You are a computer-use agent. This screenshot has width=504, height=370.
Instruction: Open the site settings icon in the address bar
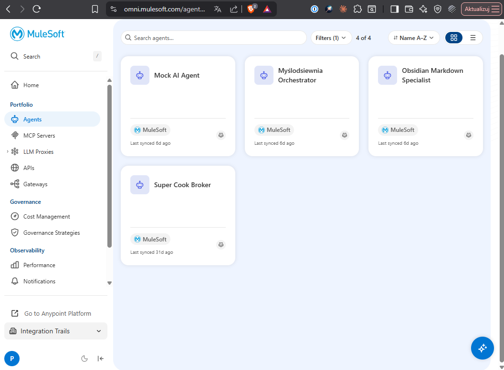click(114, 9)
